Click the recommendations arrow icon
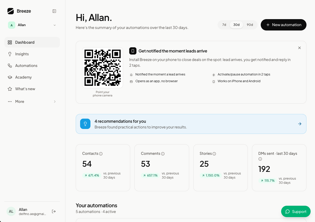 [300, 124]
